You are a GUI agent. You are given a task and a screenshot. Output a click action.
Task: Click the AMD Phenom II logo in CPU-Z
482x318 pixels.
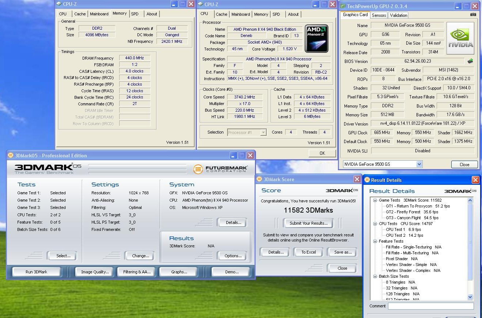tap(317, 38)
